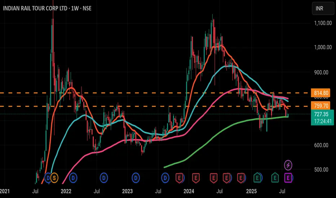Select the 759.70 orange price label

(321, 106)
